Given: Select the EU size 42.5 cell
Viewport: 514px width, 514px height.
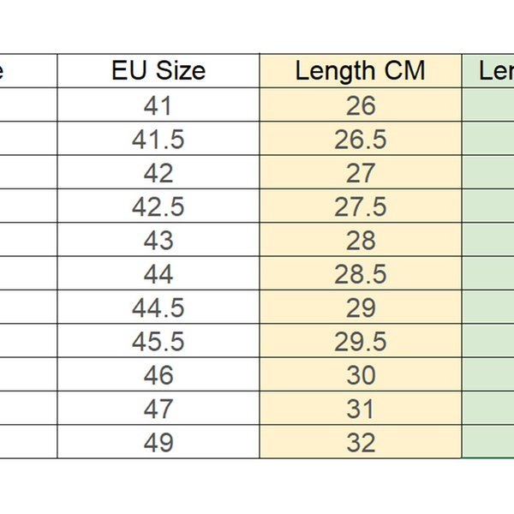Looking at the screenshot, I should click(x=158, y=206).
